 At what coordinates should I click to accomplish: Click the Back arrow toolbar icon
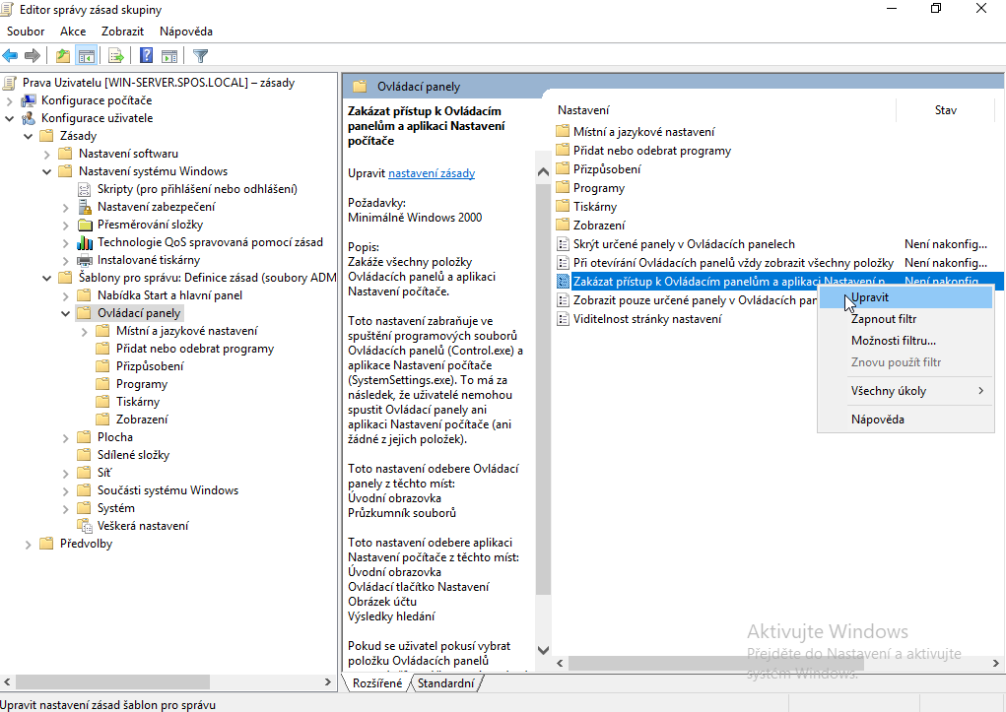[11, 56]
